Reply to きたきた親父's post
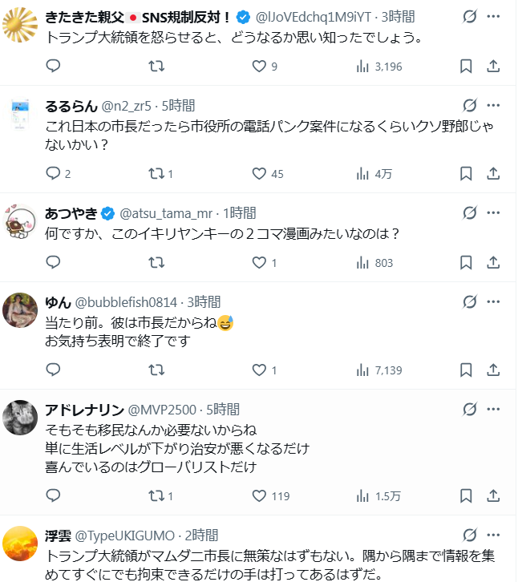 pyautogui.click(x=53, y=66)
